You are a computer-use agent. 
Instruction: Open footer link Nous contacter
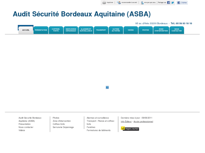(x=26, y=127)
